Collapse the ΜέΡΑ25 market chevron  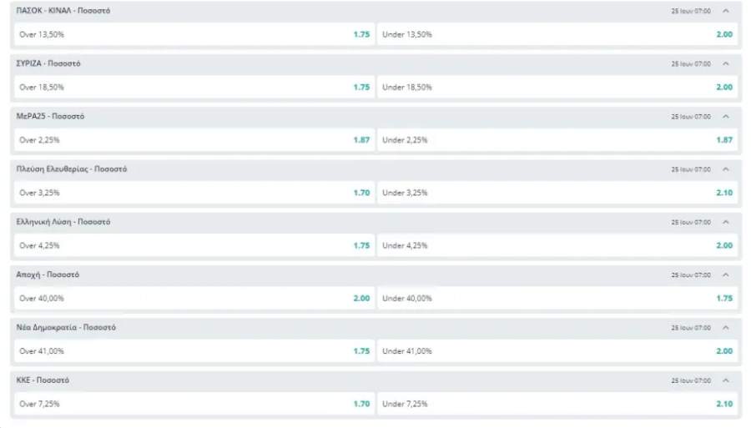point(726,116)
